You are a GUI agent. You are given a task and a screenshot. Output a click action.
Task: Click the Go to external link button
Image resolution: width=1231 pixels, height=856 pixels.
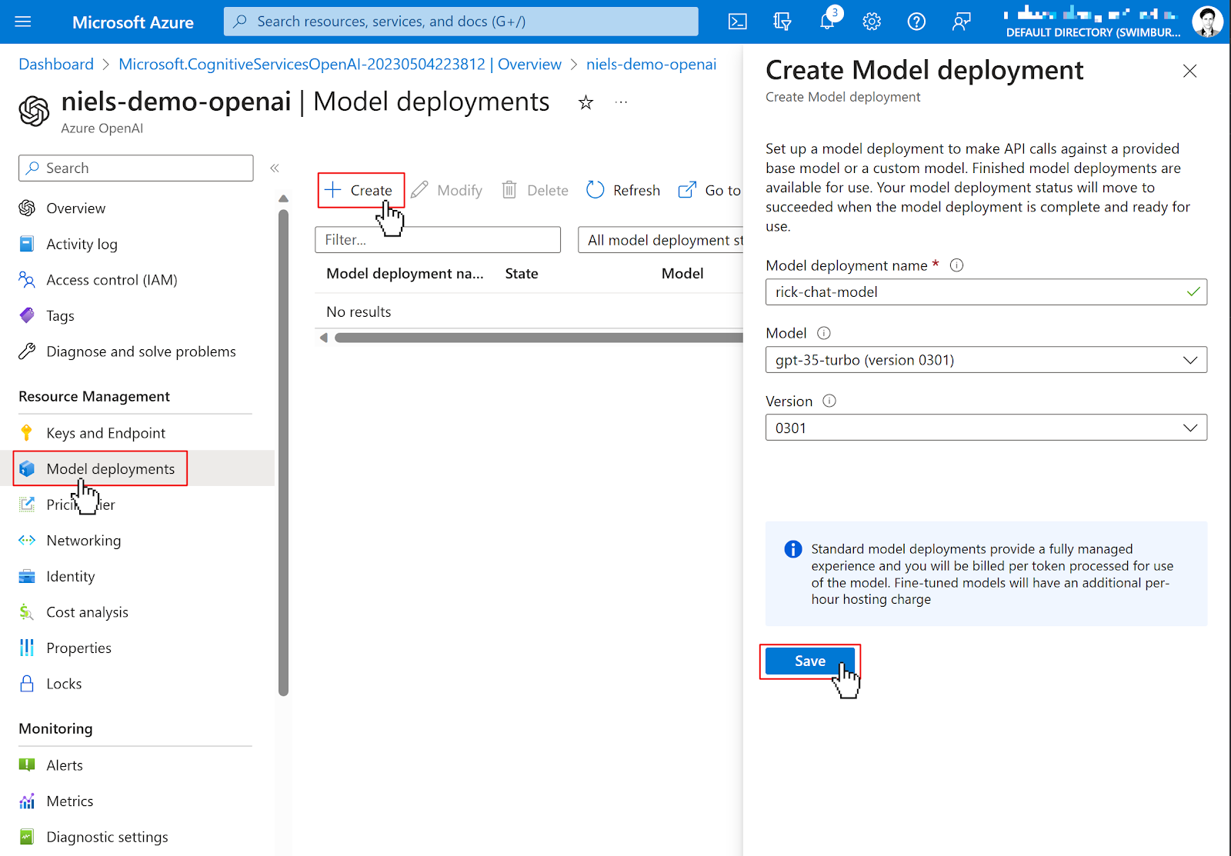709,190
